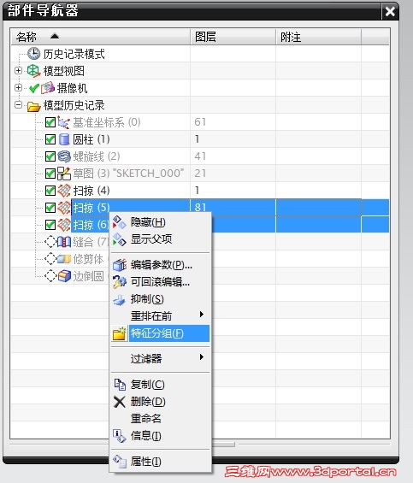Uncheck the 基准坐标系 (0) checkbox
This screenshot has height=483, width=413.
click(50, 122)
